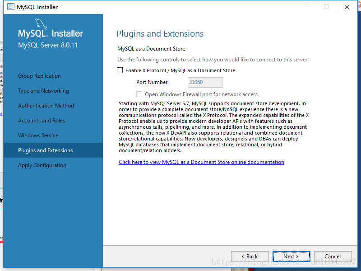Proceed with the Next button
Screen dimensions: 361x271
coord(291,257)
